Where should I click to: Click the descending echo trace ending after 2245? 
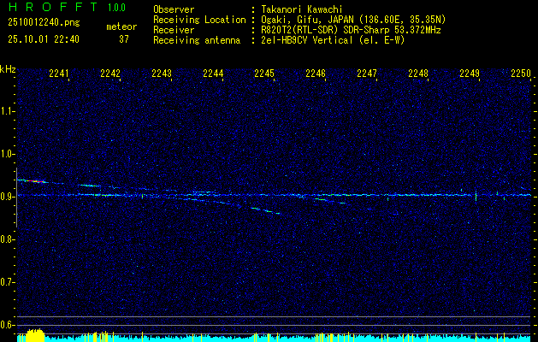click(x=265, y=210)
